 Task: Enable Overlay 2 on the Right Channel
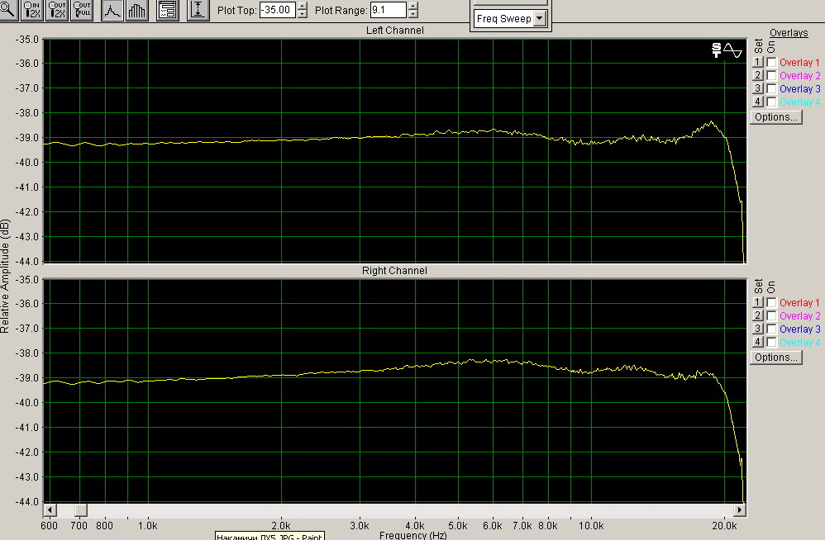click(x=771, y=316)
